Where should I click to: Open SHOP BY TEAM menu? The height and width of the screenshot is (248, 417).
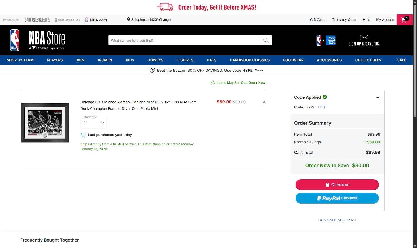(x=20, y=60)
